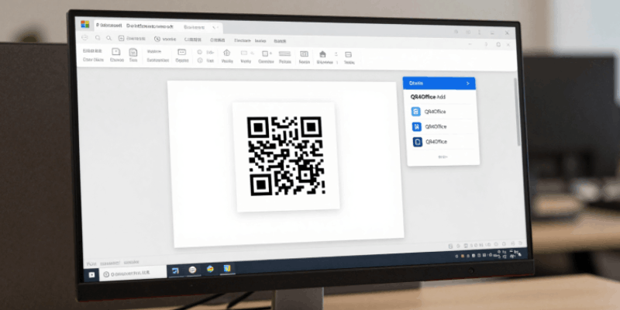Click the outlined pentagon house ribbon icon

pos(226,53)
